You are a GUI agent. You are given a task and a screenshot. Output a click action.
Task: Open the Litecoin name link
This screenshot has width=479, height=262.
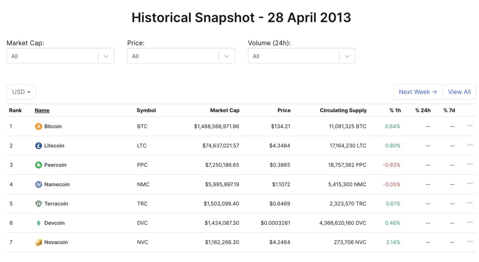[54, 146]
